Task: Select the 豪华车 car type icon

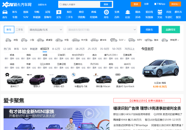Action: 95,40
